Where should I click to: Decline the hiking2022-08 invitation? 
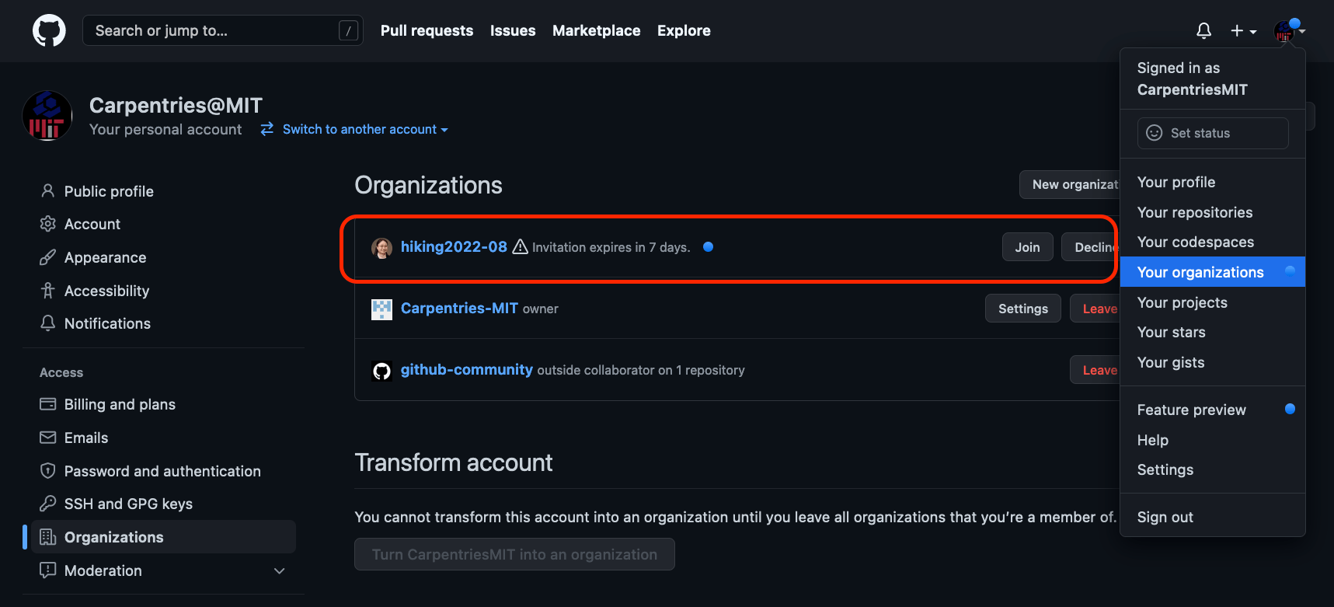click(x=1090, y=247)
